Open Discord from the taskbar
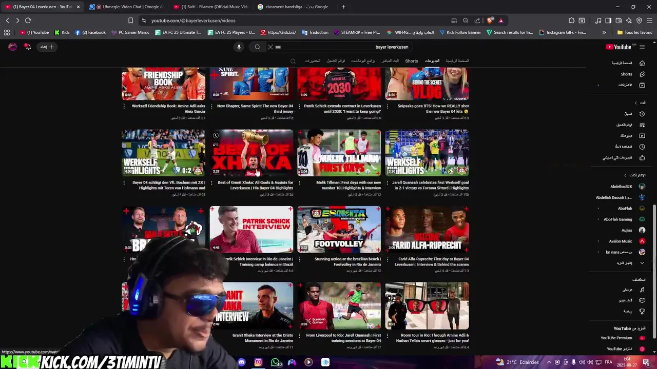657x369 pixels. point(242,362)
